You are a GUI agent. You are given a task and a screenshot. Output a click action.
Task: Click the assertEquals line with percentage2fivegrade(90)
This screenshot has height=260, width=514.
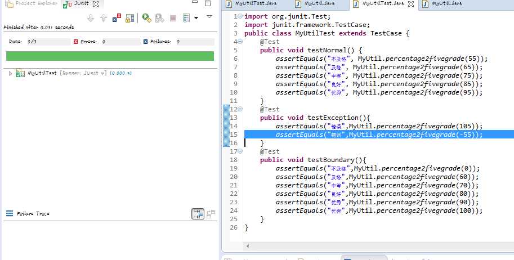[377, 202]
